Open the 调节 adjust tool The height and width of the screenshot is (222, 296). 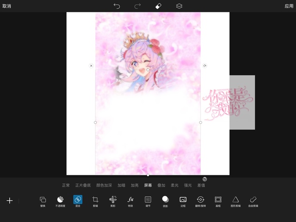click(x=148, y=202)
